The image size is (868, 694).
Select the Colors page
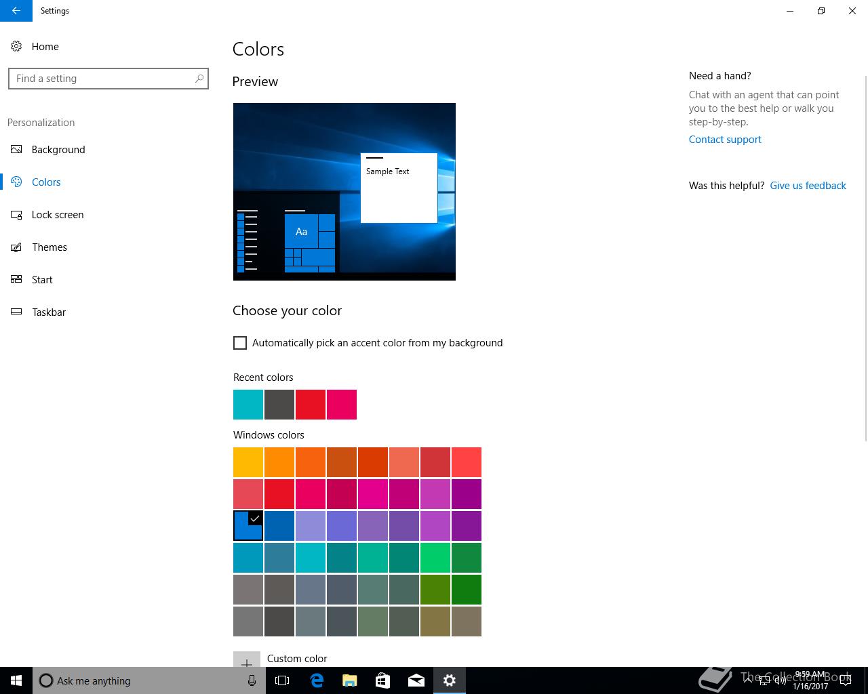click(46, 182)
